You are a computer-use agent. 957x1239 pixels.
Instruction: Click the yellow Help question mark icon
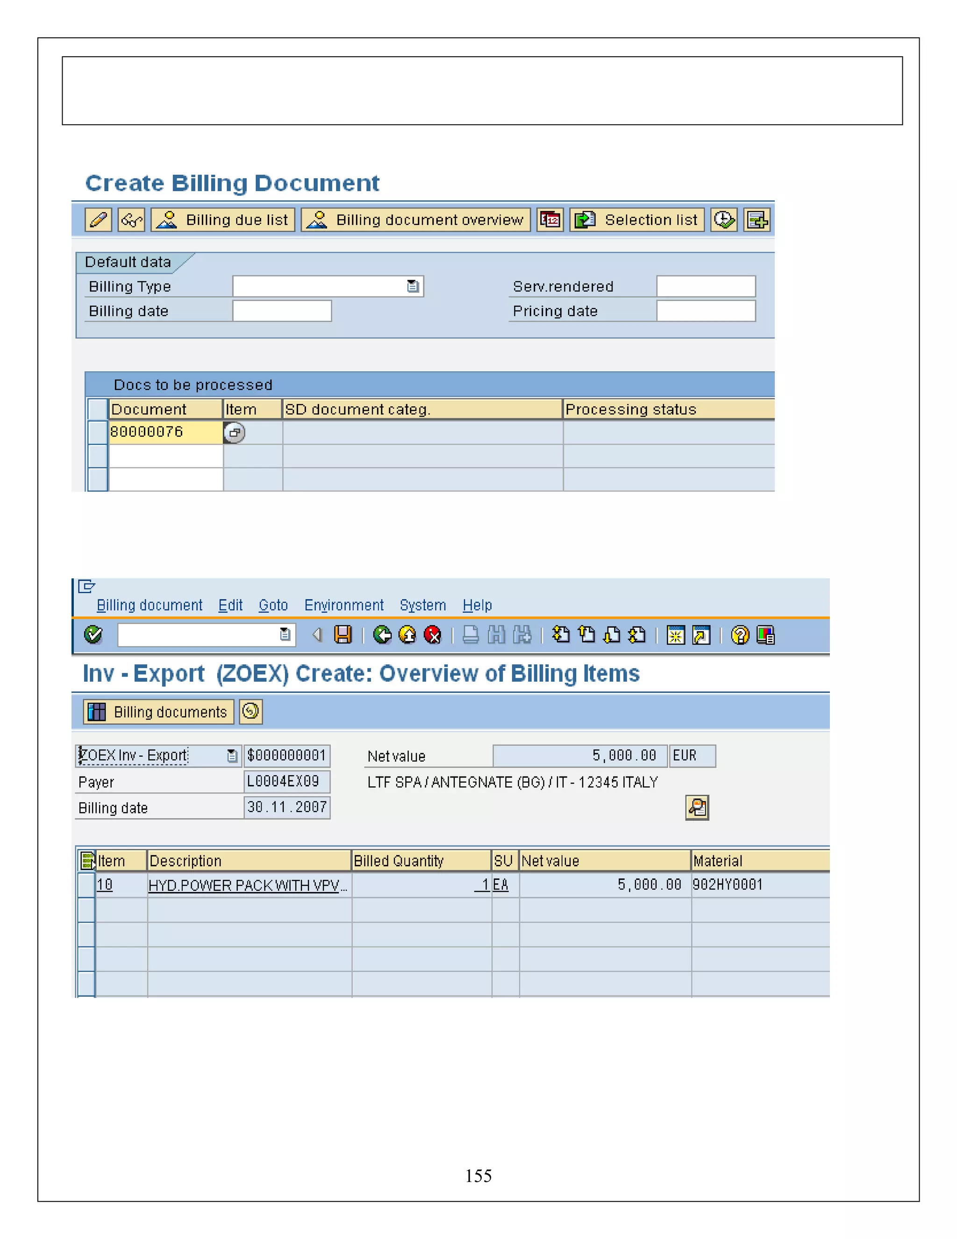pyautogui.click(x=740, y=634)
